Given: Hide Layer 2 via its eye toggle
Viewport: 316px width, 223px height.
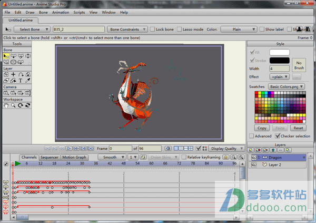Looking at the screenshot, I should (254, 164).
